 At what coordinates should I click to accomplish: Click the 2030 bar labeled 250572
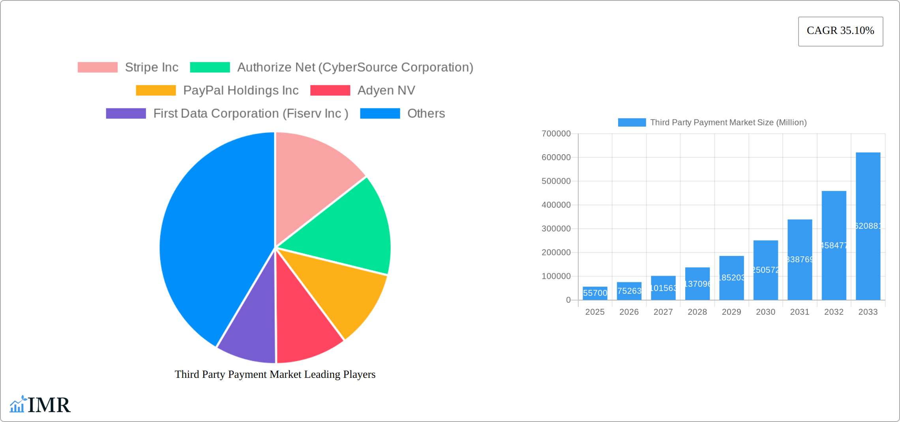click(x=766, y=270)
